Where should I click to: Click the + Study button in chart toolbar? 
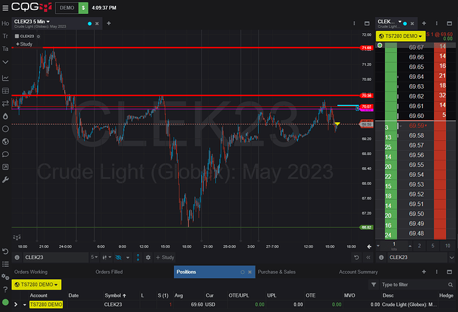coord(165,257)
